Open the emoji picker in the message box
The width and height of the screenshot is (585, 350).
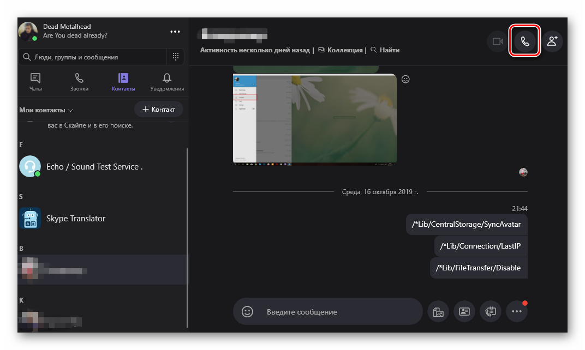248,312
